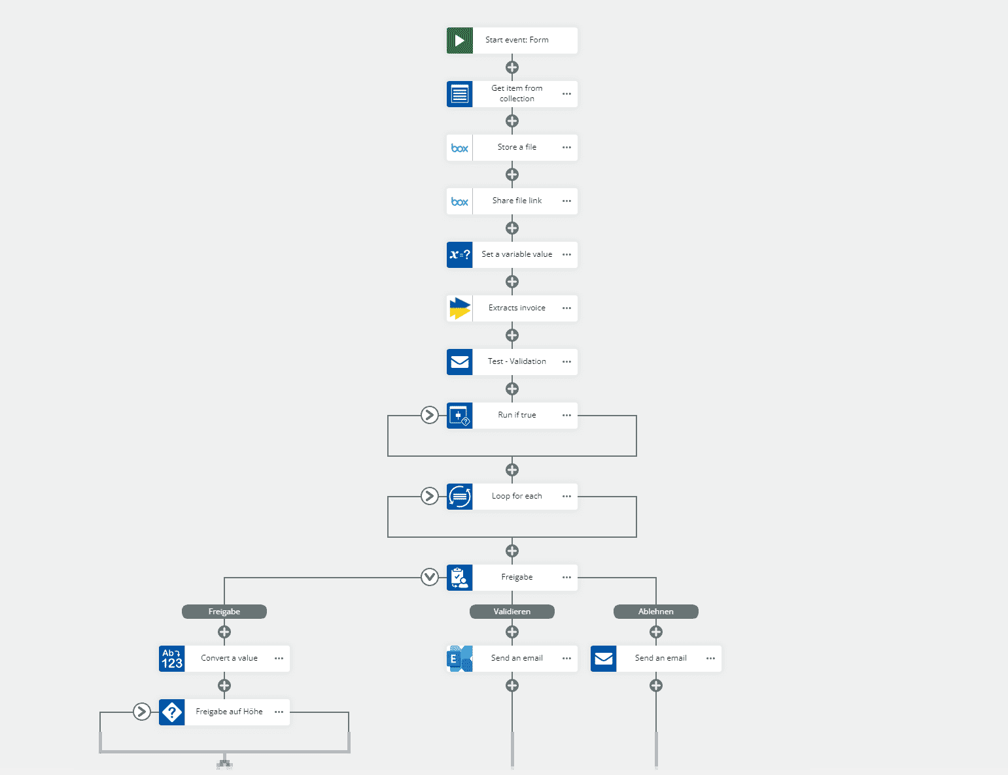Open options menu for Freigabe auf Höhe

(279, 712)
